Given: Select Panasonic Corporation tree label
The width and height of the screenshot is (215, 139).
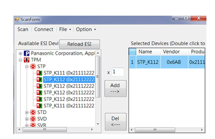Looking at the screenshot, I should (63, 53).
